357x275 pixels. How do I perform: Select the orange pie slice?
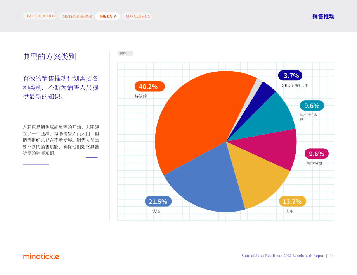196,118
